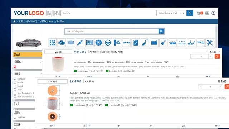Open A6 C8 (4A2) breadcrumb
The width and height of the screenshot is (229, 129).
click(x=32, y=21)
